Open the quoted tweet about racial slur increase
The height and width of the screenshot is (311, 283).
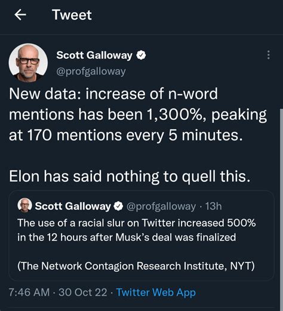click(141, 235)
